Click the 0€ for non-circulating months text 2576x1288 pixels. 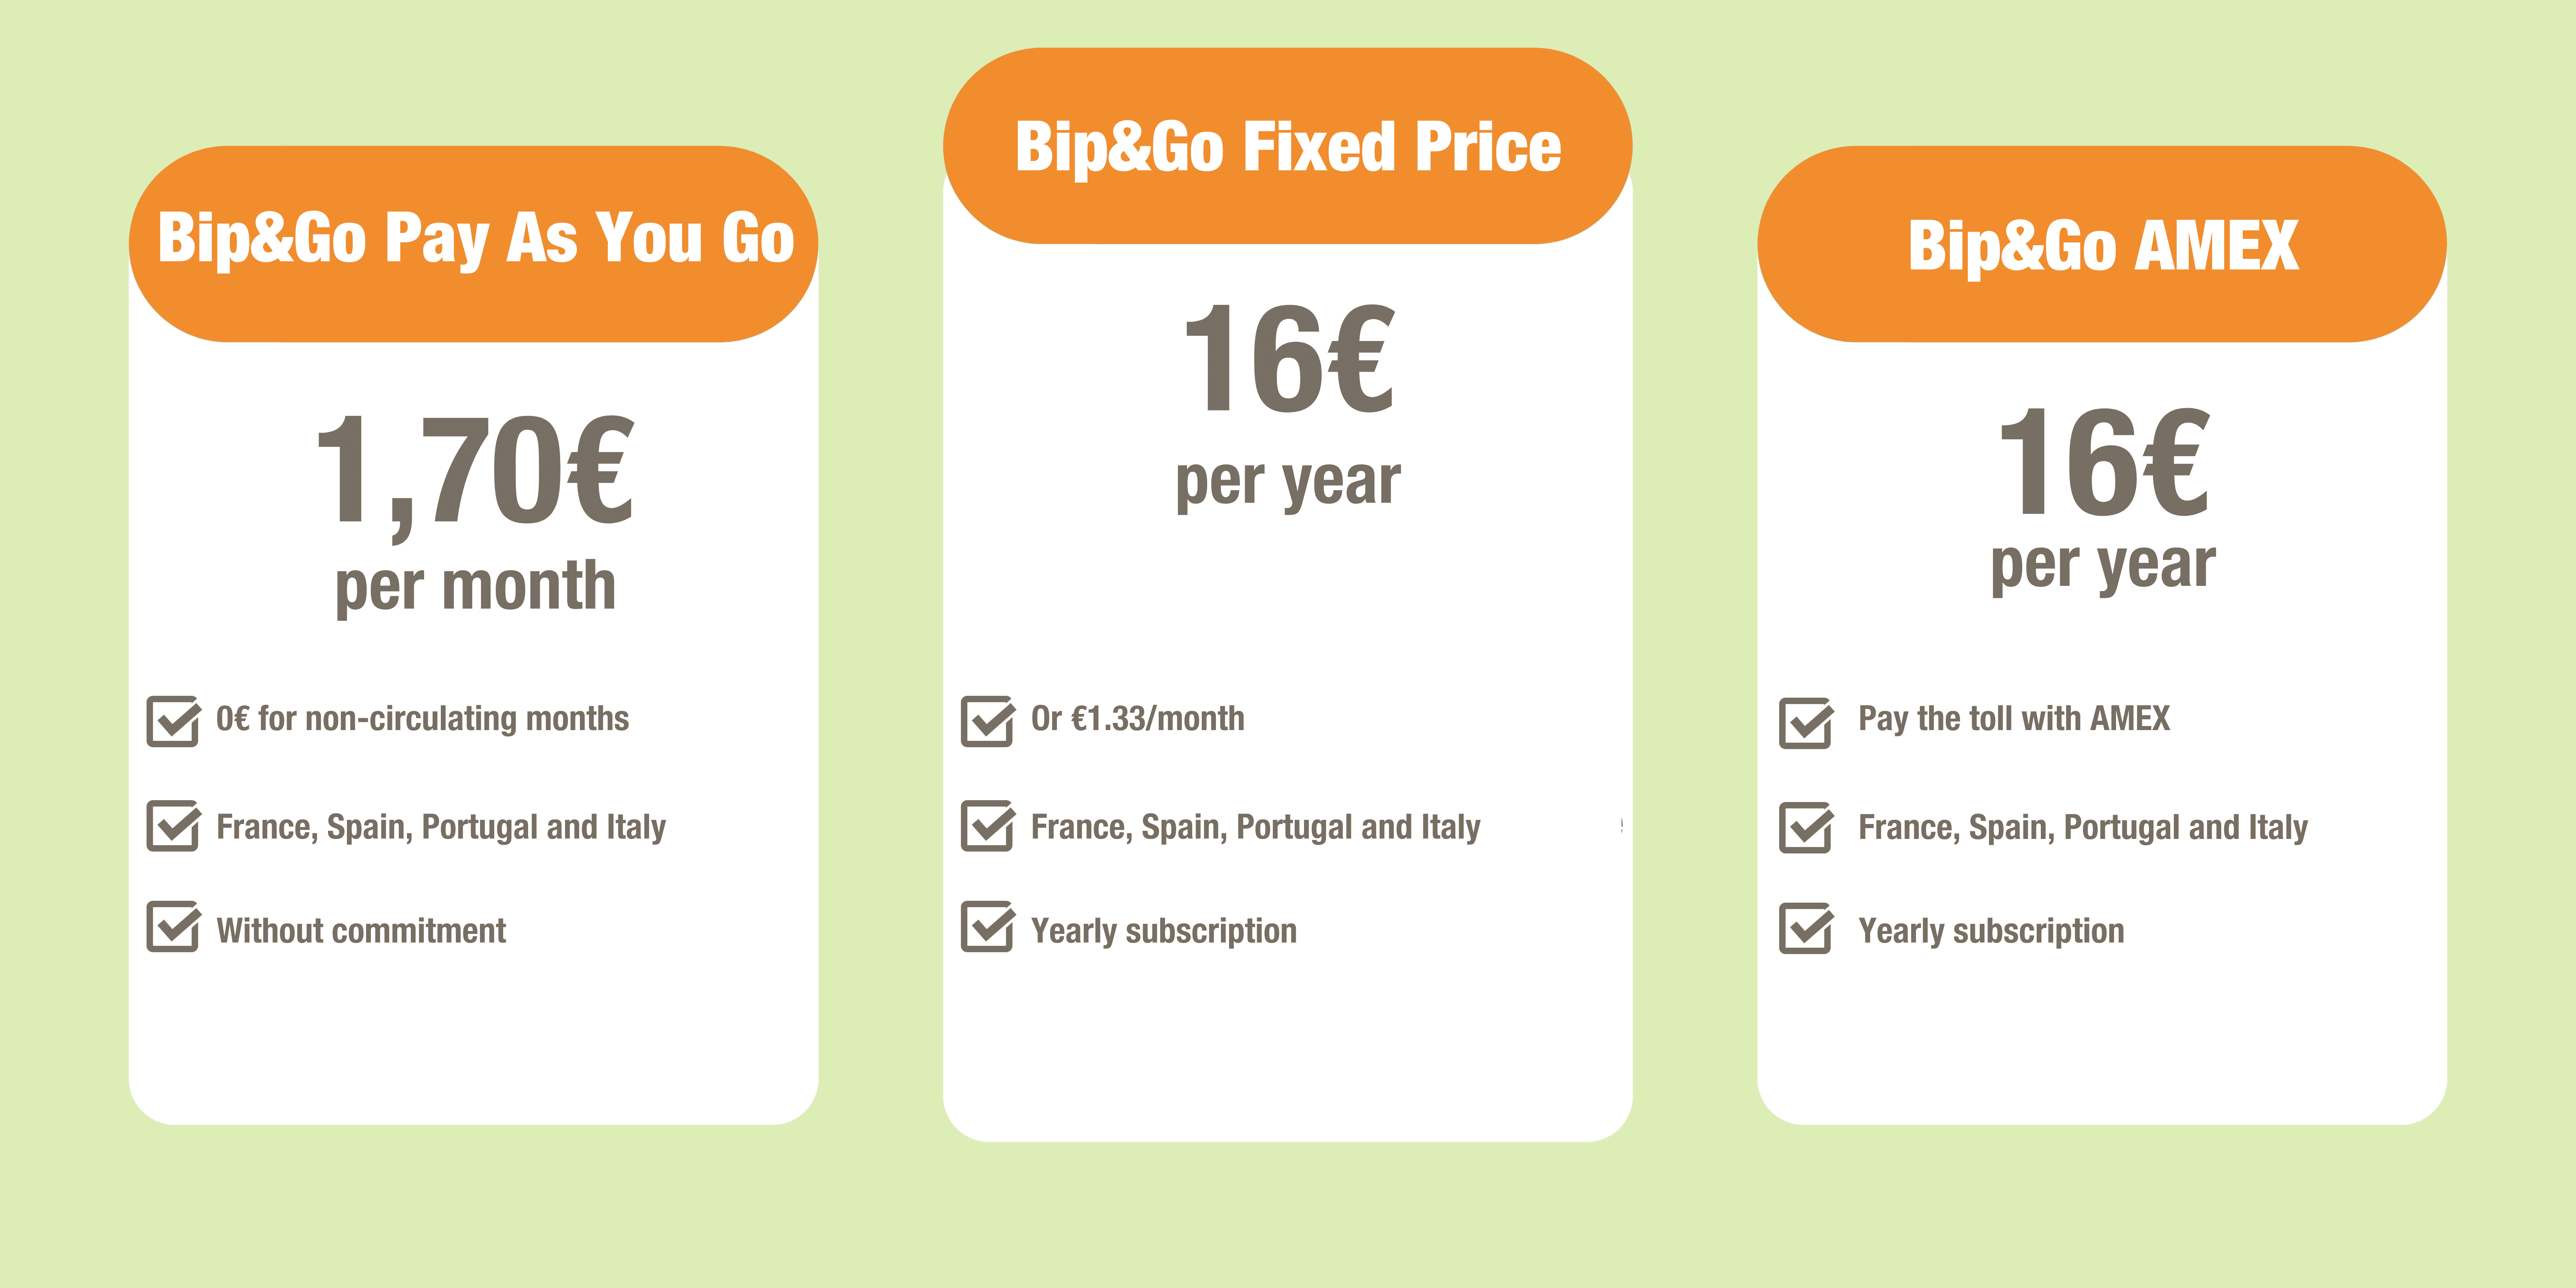coord(422,719)
